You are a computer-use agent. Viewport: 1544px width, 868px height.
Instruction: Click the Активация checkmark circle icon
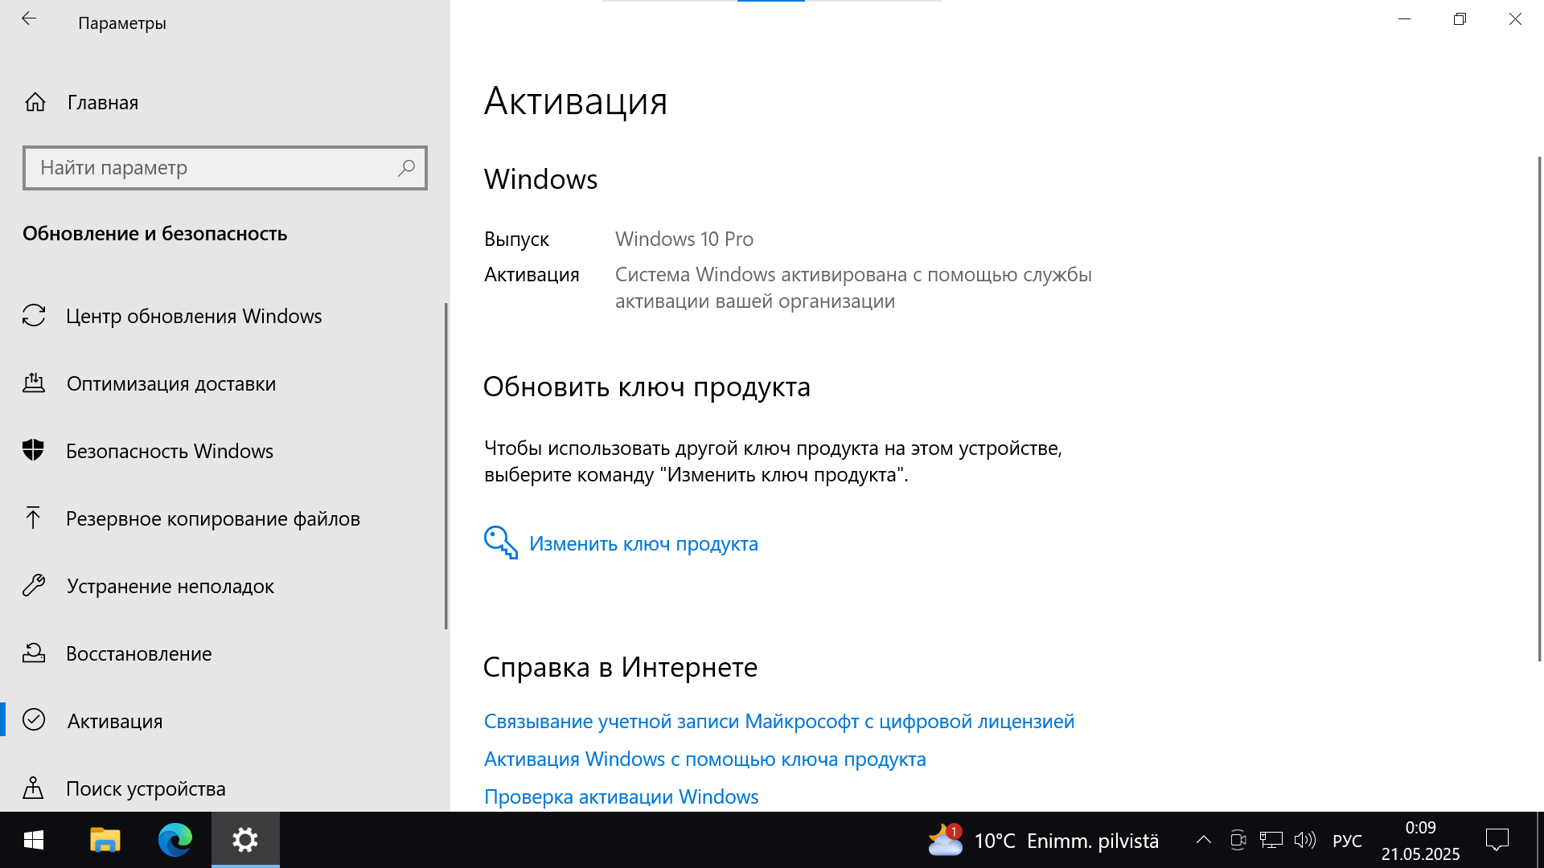[x=34, y=719]
